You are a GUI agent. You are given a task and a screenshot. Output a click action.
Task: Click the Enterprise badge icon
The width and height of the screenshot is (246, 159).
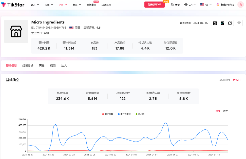click(218, 5)
